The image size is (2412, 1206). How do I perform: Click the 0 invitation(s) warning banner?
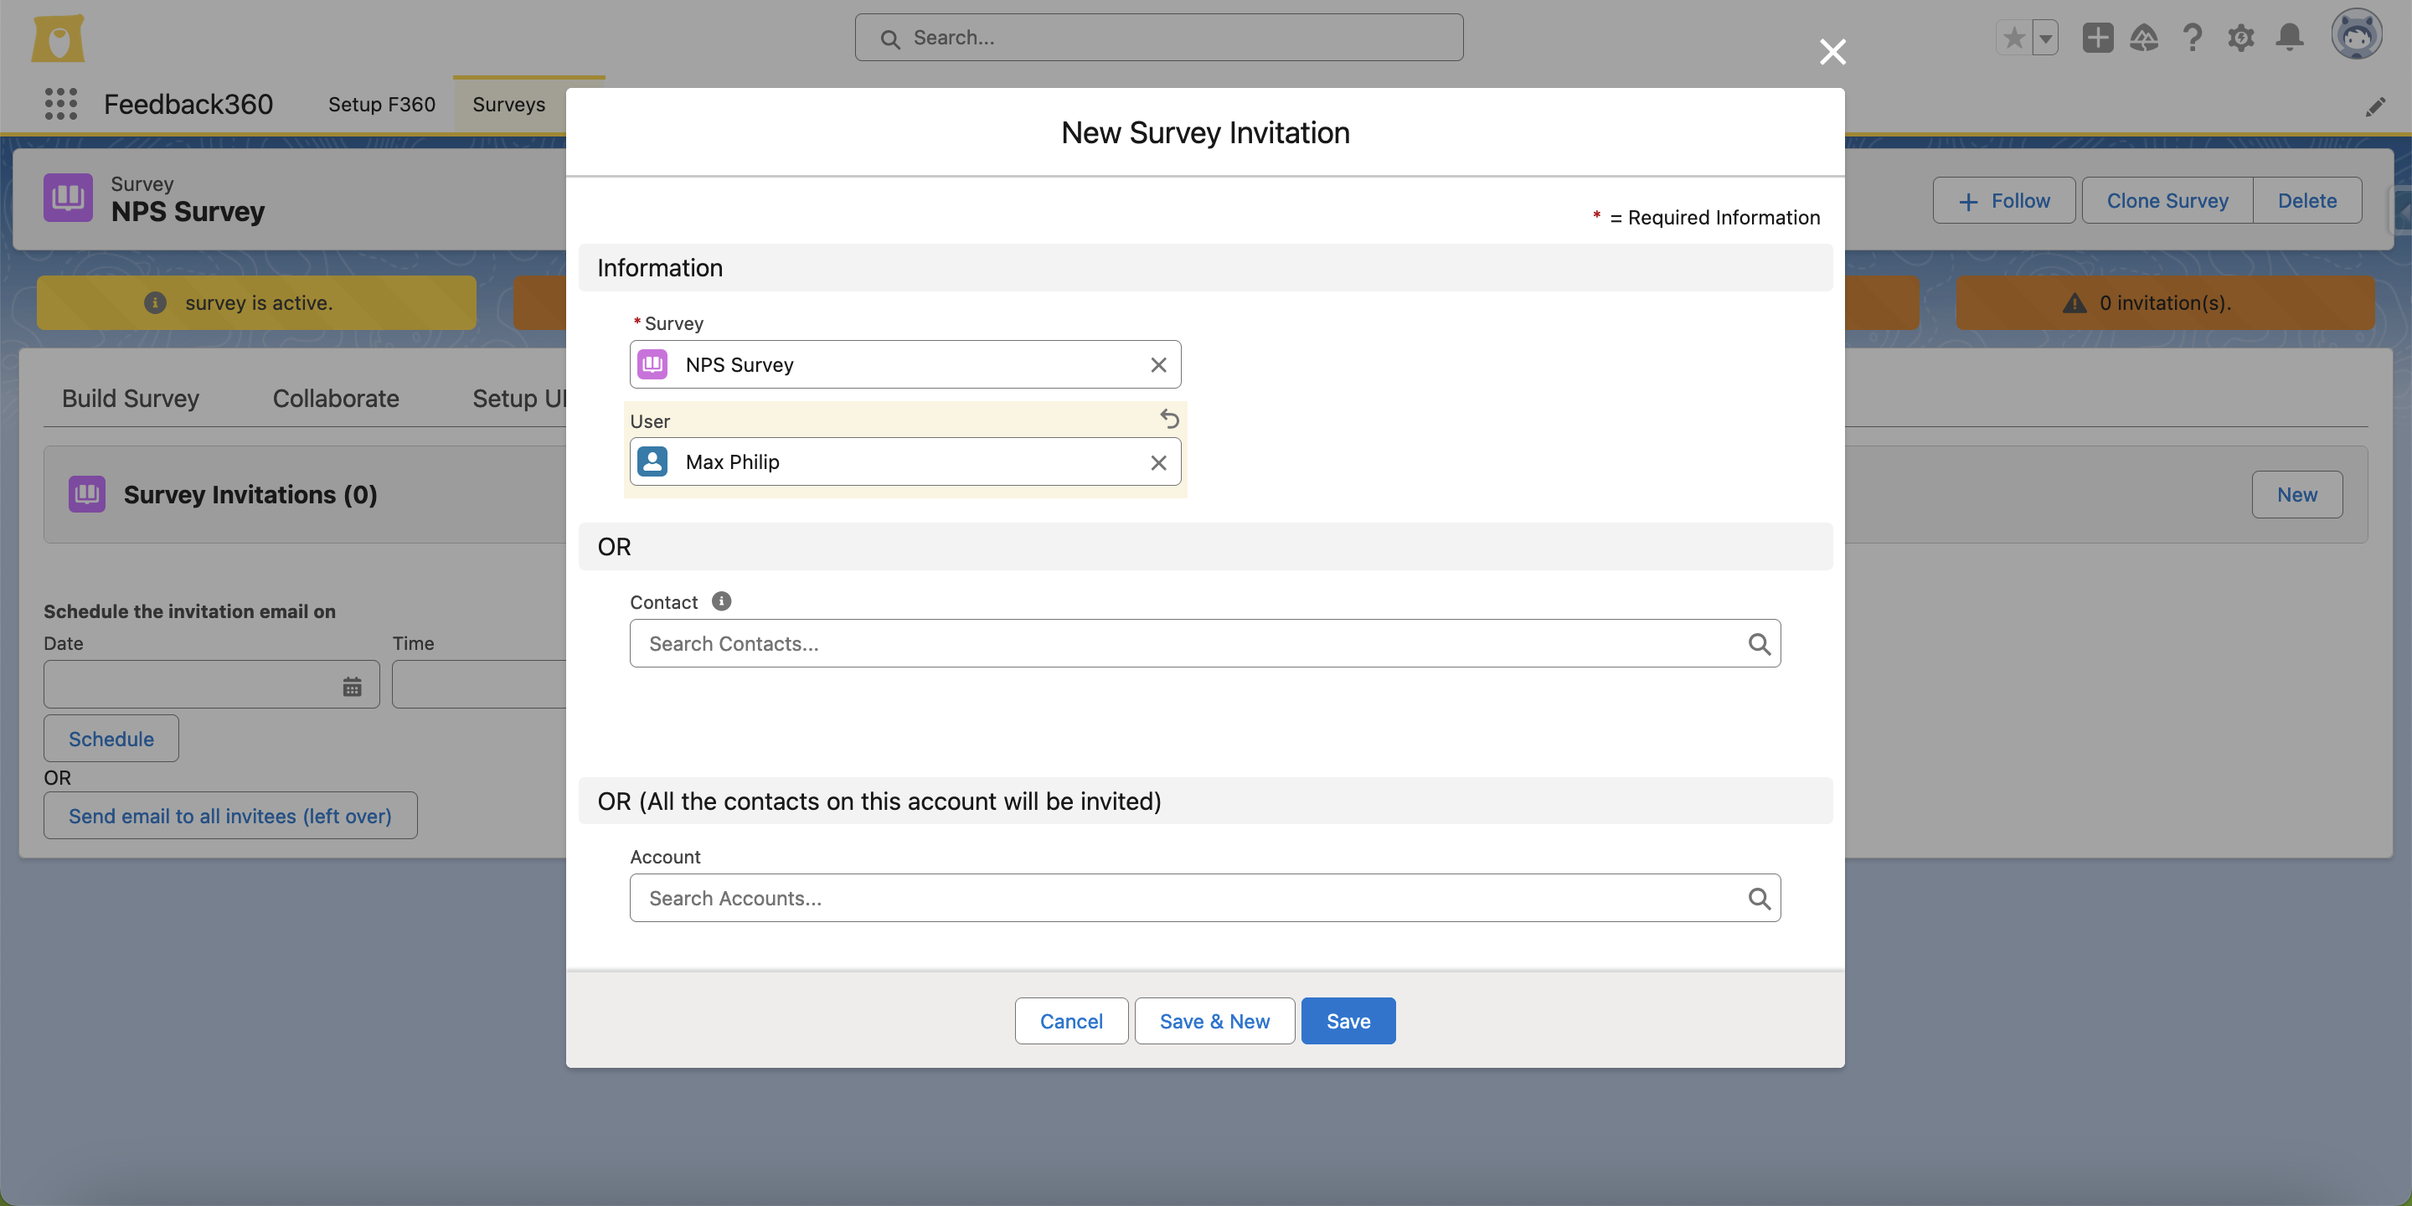(2165, 302)
